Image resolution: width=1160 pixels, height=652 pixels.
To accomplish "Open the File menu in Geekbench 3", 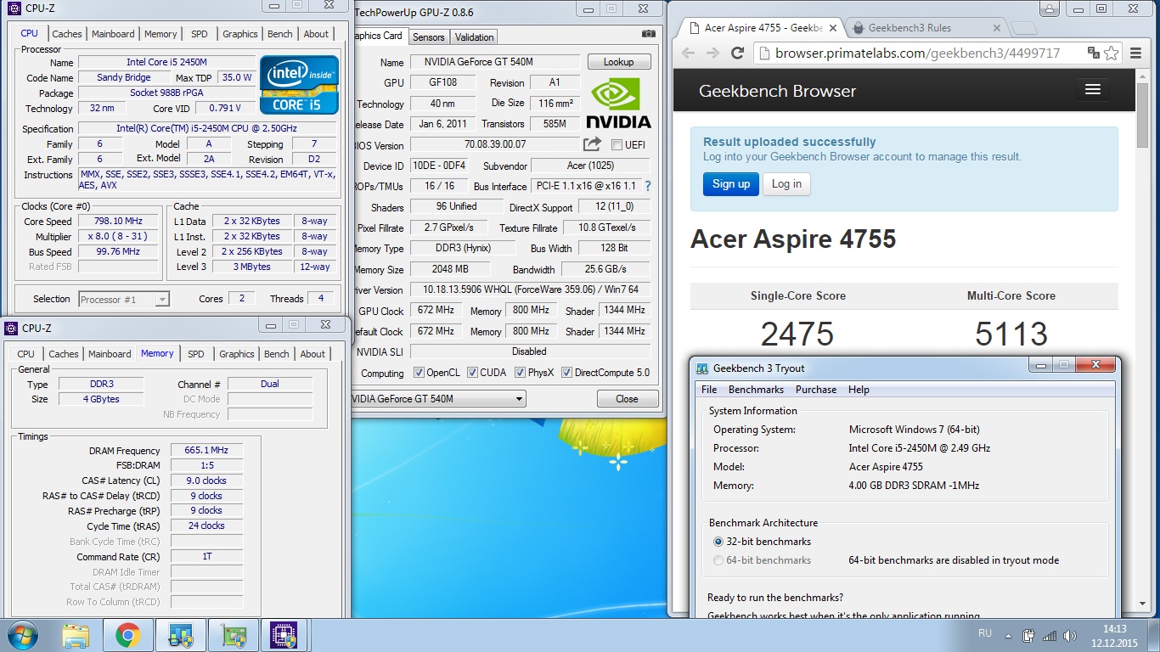I will pos(709,390).
